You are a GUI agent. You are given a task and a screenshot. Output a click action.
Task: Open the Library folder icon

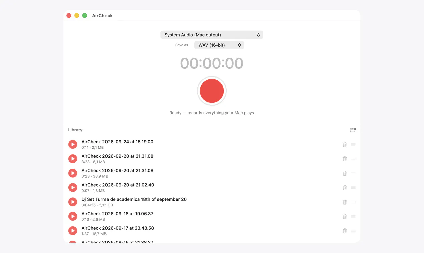353,130
